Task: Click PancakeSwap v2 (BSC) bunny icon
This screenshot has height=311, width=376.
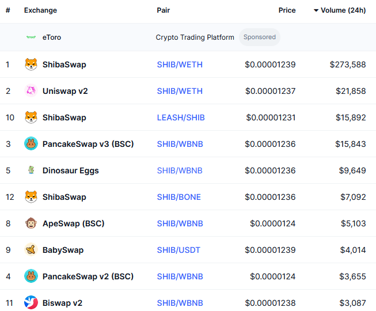Action: tap(31, 276)
